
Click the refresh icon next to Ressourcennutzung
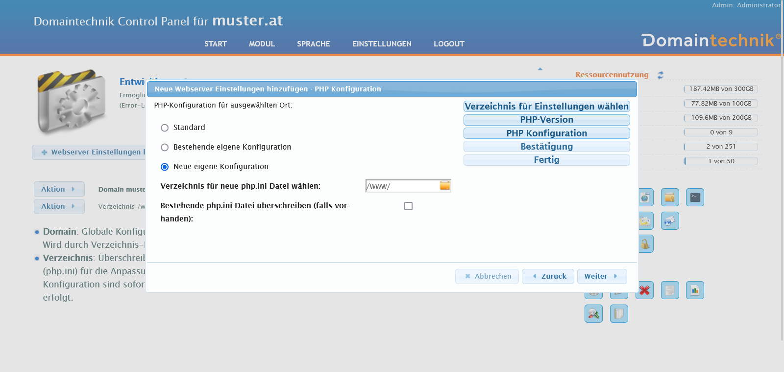point(661,75)
